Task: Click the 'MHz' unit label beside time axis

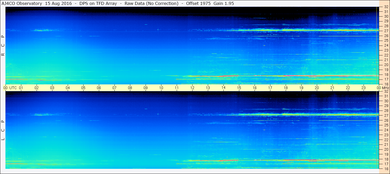Action: click(x=386, y=88)
